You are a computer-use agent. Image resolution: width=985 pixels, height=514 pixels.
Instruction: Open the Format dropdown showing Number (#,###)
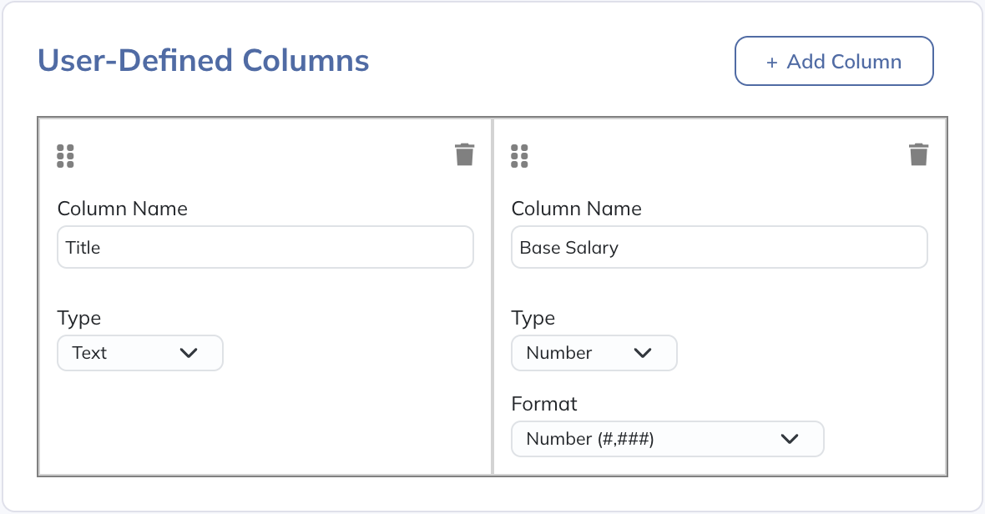[667, 439]
